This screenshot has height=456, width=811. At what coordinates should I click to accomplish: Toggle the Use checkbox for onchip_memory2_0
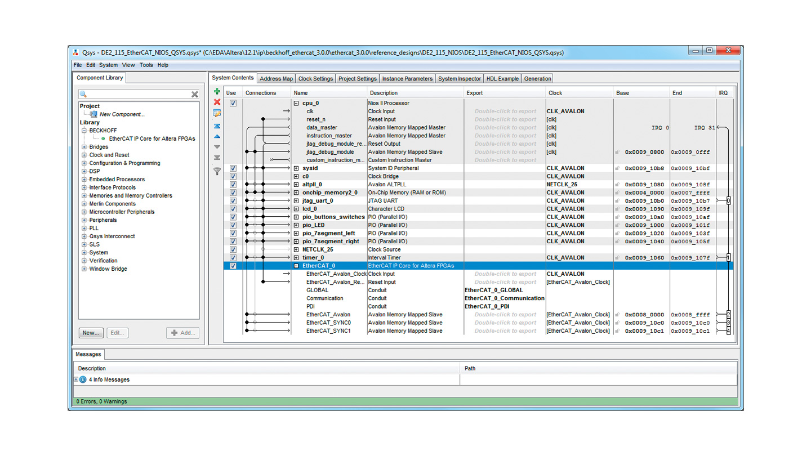[x=233, y=193]
